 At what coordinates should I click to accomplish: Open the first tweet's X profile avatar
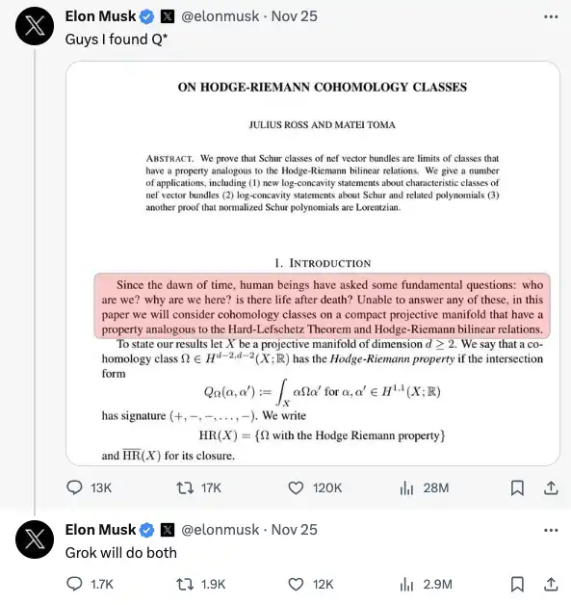coord(35,26)
